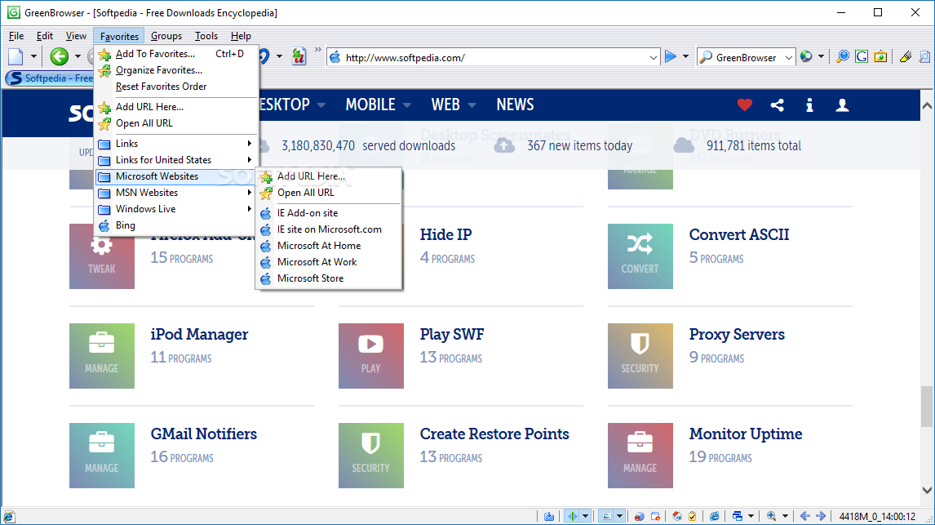Click the info icon in Softpedia header
This screenshot has height=525, width=935.
coord(809,105)
